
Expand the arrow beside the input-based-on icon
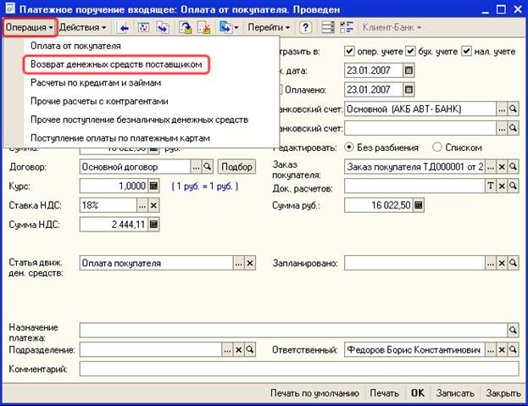(236, 28)
